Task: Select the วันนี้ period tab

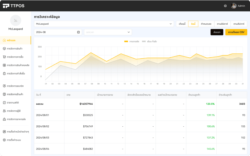Action: pos(193,24)
